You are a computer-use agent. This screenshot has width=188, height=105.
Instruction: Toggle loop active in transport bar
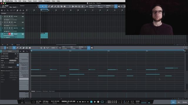tap(102, 102)
